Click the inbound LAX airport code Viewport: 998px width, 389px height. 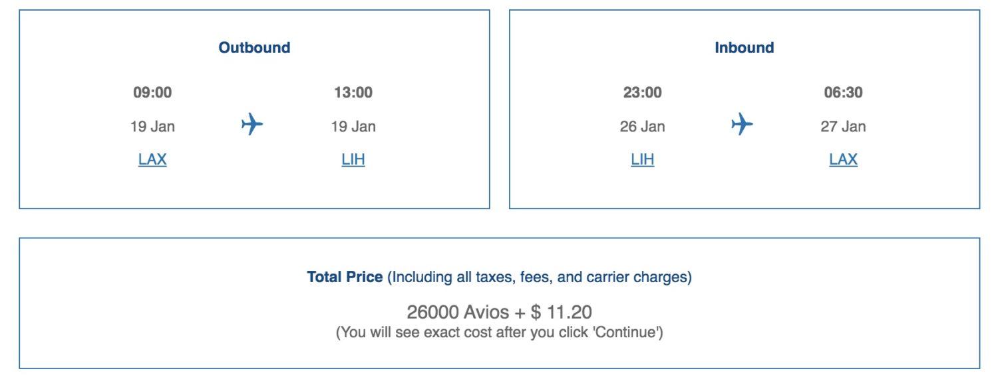[843, 159]
